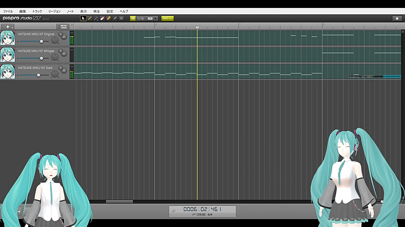Image resolution: width=405 pixels, height=227 pixels.
Task: Select the HATSUNE MIKU NT Whisper track name
Action: (x=36, y=51)
